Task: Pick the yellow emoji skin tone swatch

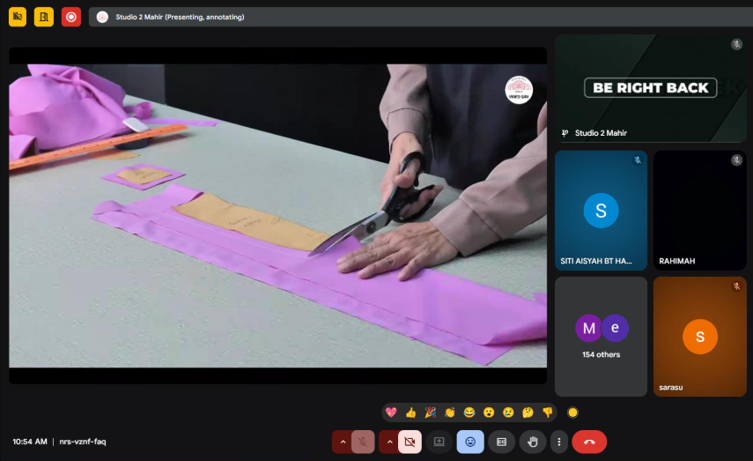Action: pos(573,412)
